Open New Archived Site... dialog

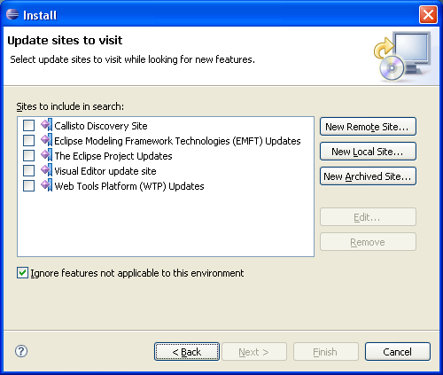tap(368, 176)
